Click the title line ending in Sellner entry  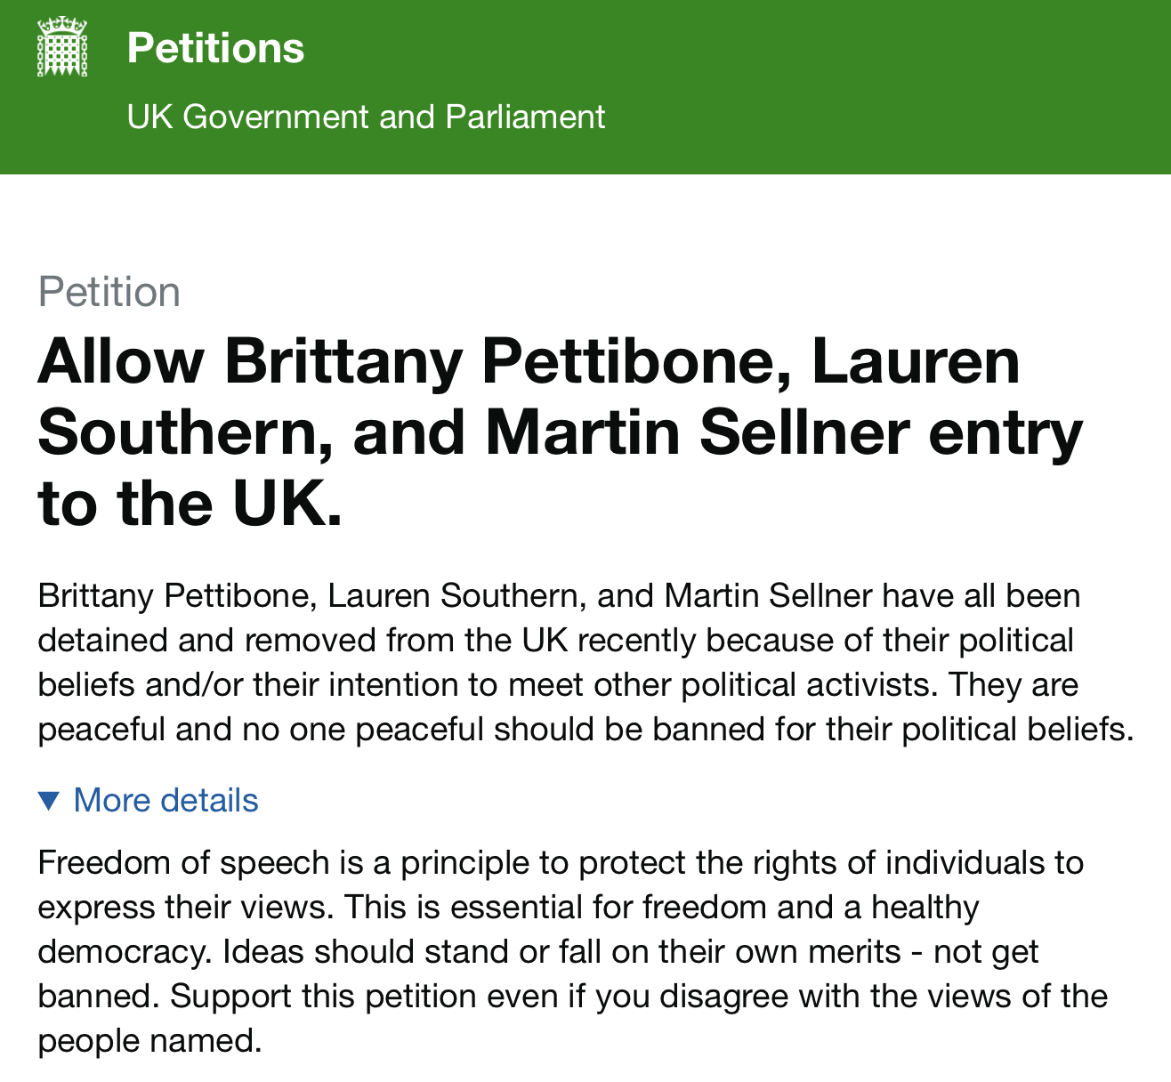(x=561, y=432)
